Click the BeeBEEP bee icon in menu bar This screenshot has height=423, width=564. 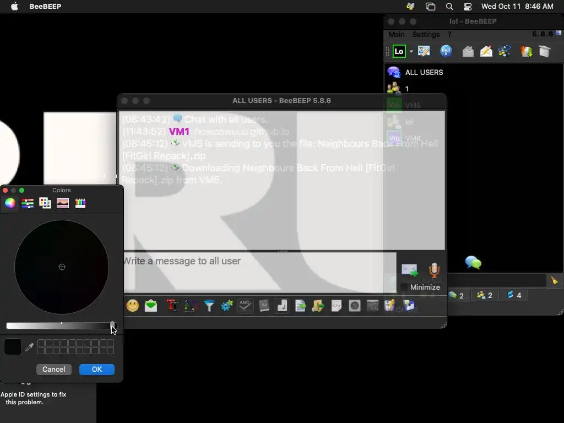pyautogui.click(x=410, y=6)
